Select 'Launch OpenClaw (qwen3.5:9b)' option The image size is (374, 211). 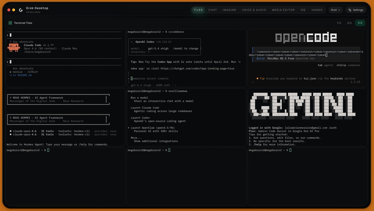tap(152, 128)
